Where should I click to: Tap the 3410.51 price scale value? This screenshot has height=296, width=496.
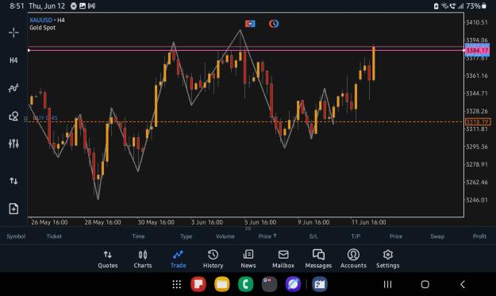pyautogui.click(x=477, y=22)
